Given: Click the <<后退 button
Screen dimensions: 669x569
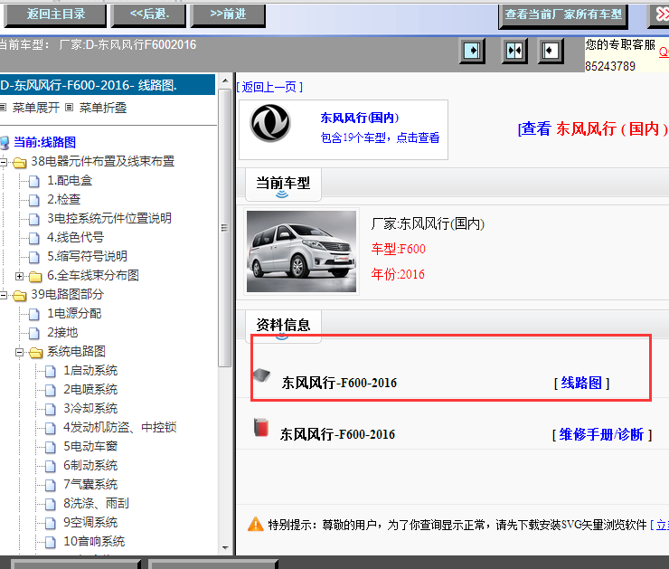Looking at the screenshot, I should (x=149, y=14).
